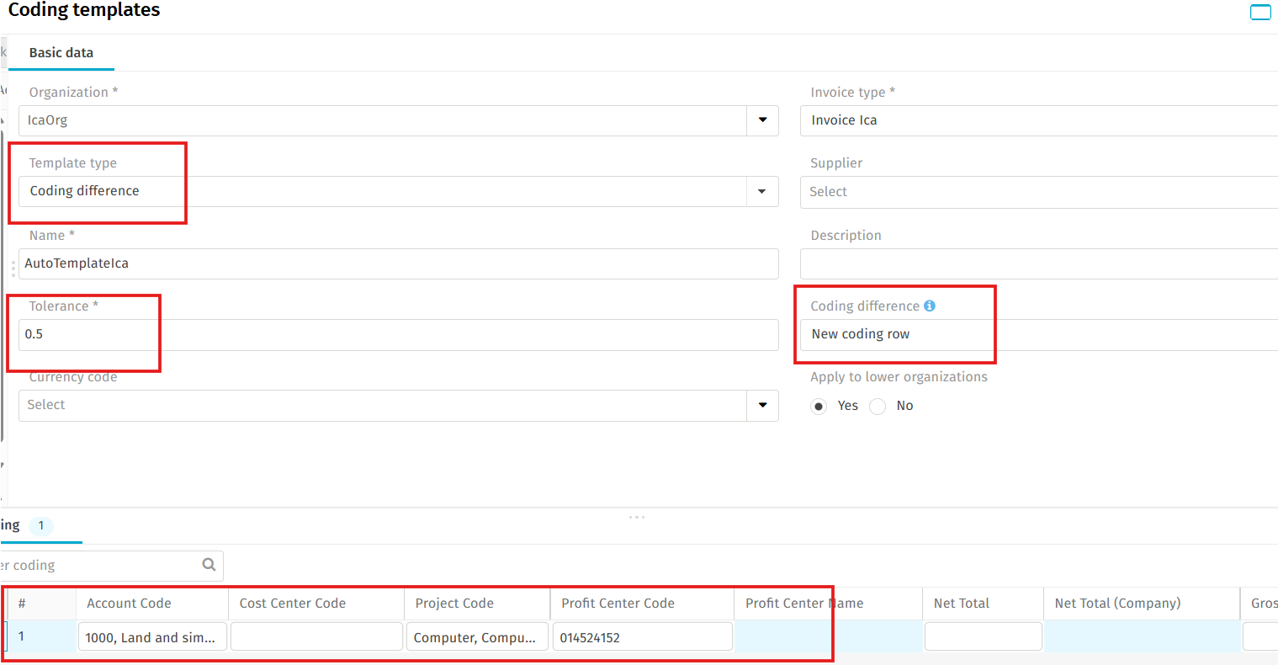
Task: Click the Net Total column header
Action: coord(961,603)
